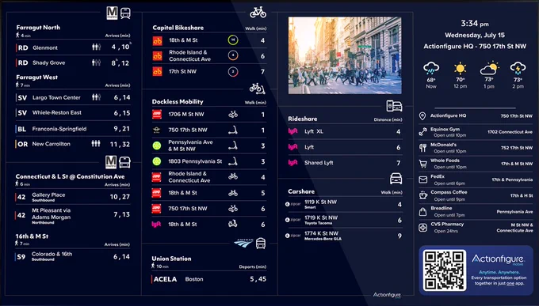Select the BL Franconia-Springfield row
539x306 pixels.
point(73,129)
